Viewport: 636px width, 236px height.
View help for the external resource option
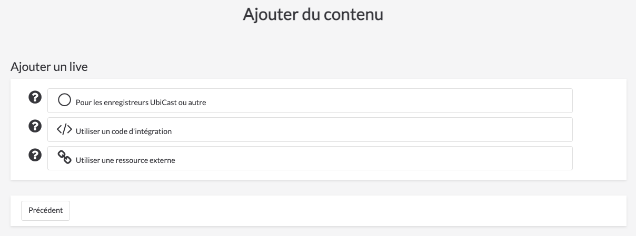click(35, 155)
